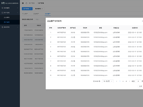Click sequence number 7 in the dialog table

point(51,61)
